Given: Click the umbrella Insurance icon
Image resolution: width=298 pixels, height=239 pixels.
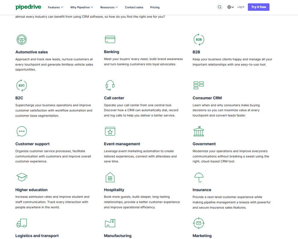Looking at the screenshot, I should 199,177.
